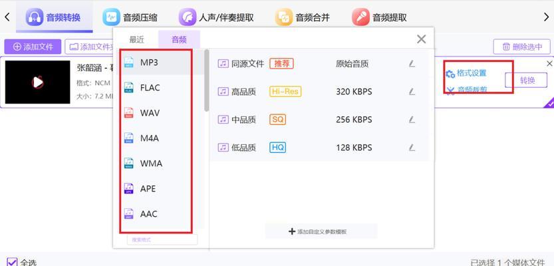Toggle the 全选 select-all checkbox

point(13,263)
